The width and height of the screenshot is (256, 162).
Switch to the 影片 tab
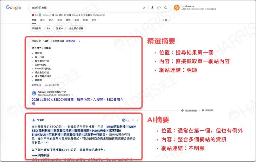(x=60, y=20)
